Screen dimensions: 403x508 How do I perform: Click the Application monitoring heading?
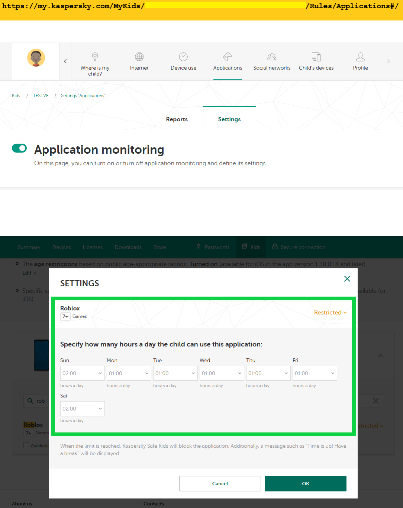(99, 150)
